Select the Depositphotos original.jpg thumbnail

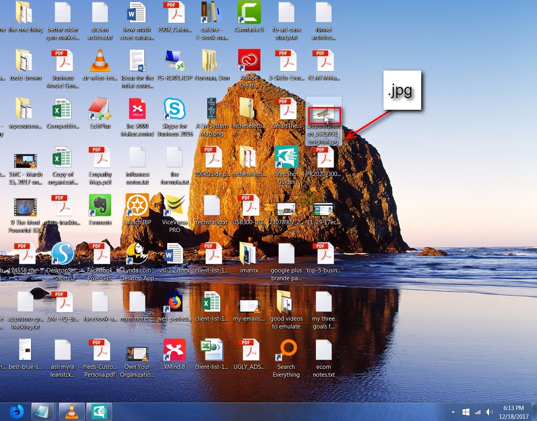pos(324,116)
